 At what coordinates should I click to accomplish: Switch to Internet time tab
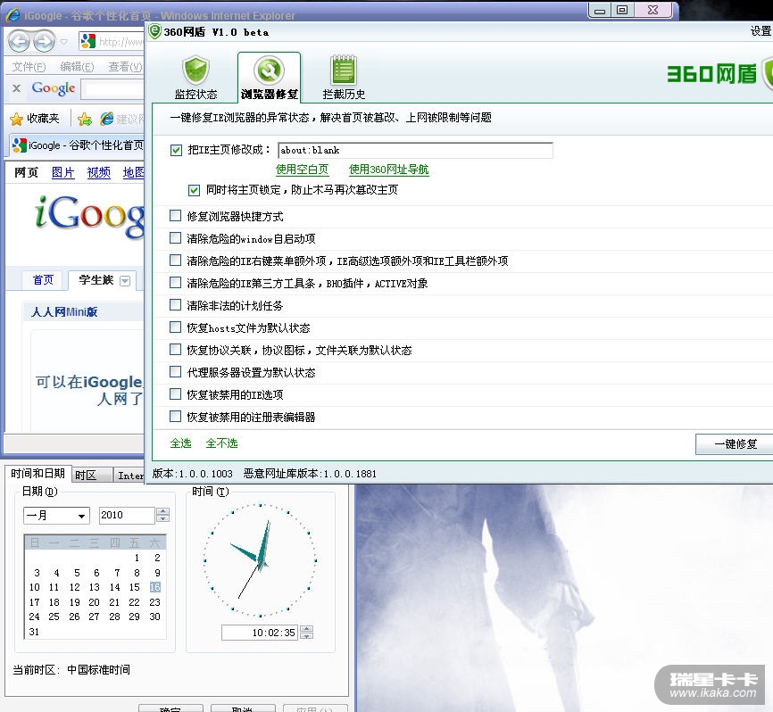(129, 475)
